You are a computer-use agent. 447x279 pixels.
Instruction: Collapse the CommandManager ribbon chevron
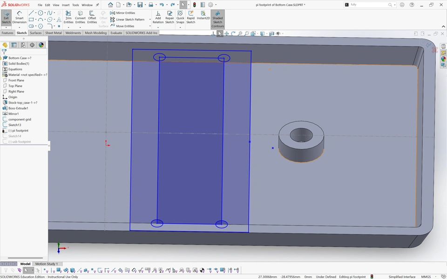tap(443, 27)
